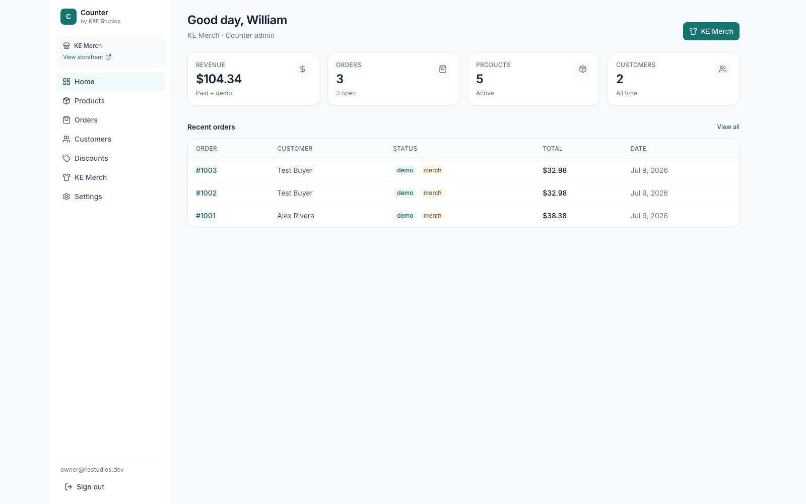Image resolution: width=806 pixels, height=504 pixels.
Task: Click the dollar icon on Revenue card
Action: 303,69
